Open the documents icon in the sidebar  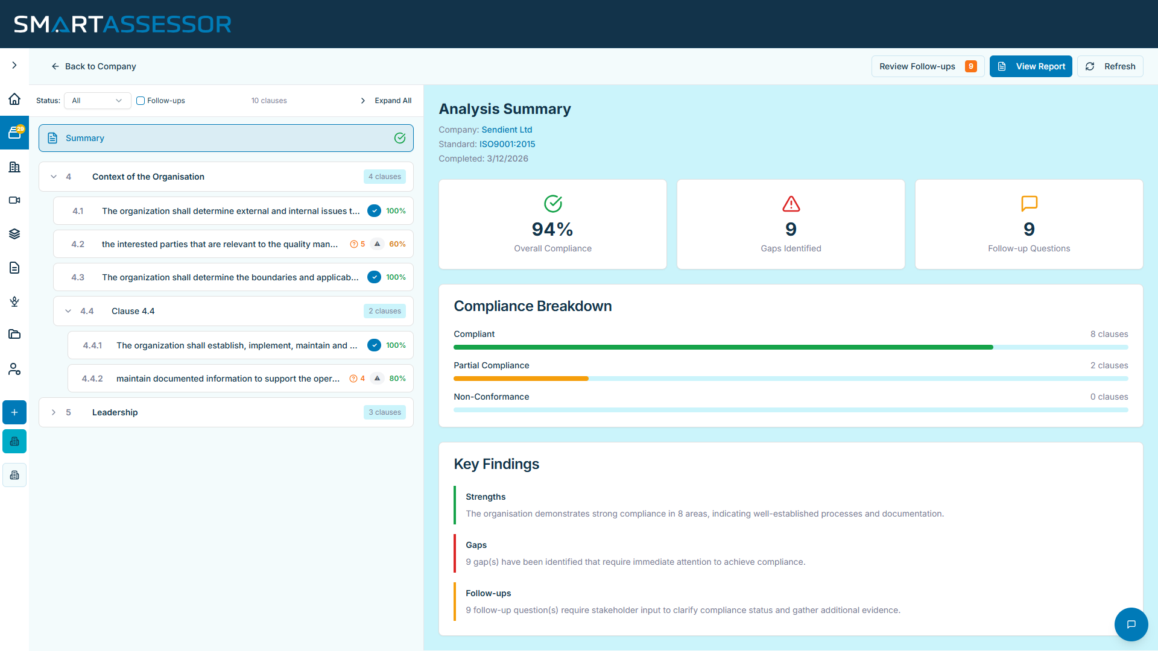pos(14,268)
